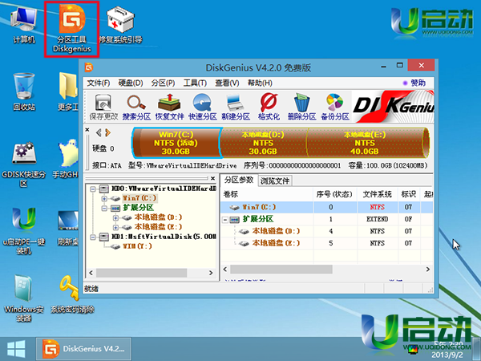Select the 本地磁盘(E:) 40.0GB bar segment
The width and height of the screenshot is (481, 361).
pyautogui.click(x=365, y=143)
